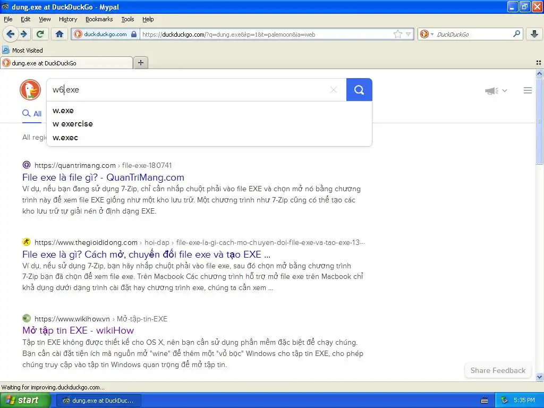Open the URL history dropdown arrow

[409, 34]
